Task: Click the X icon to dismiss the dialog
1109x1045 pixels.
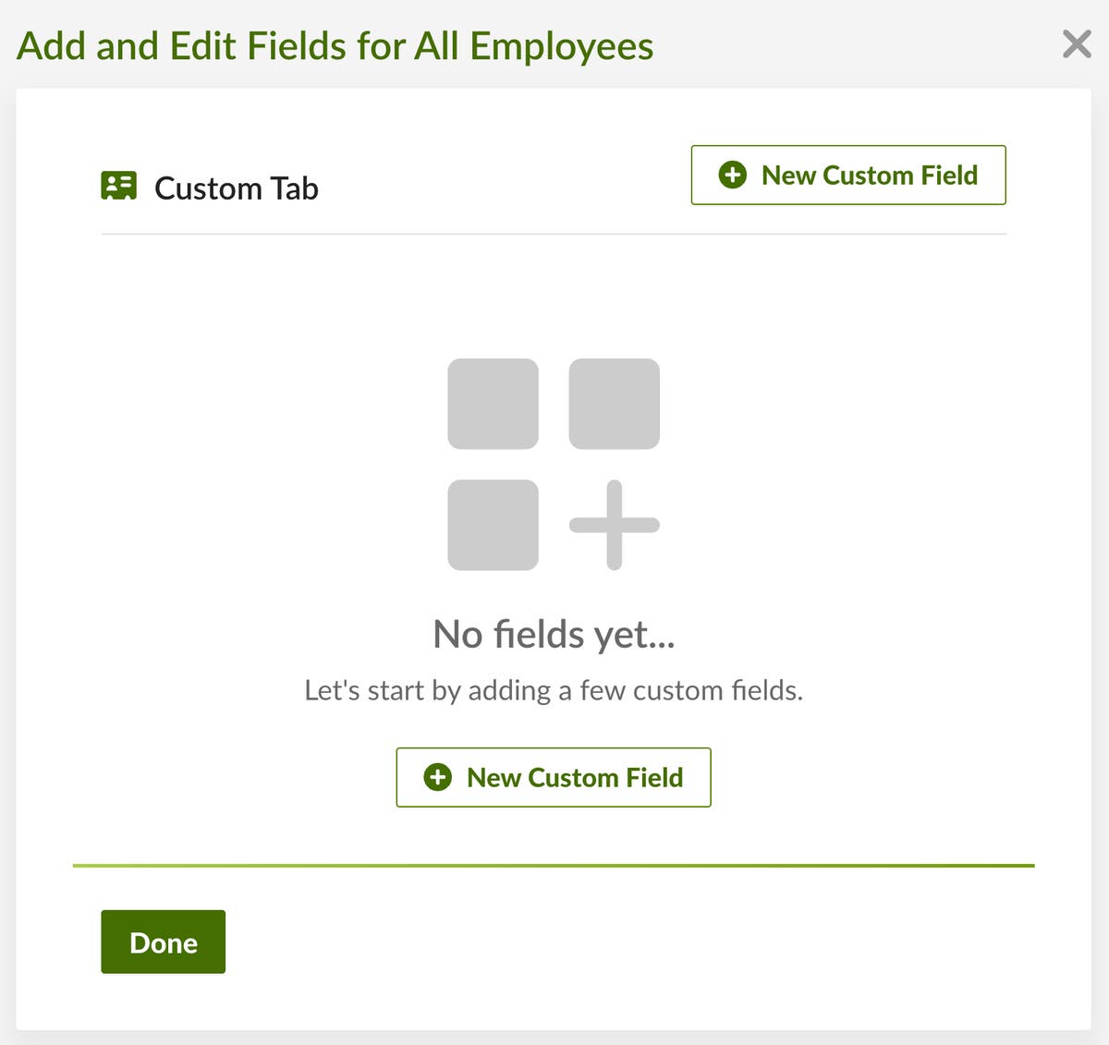Action: (1076, 43)
